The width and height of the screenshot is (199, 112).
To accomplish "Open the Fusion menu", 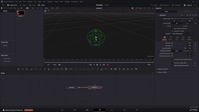I will tap(56, 2).
